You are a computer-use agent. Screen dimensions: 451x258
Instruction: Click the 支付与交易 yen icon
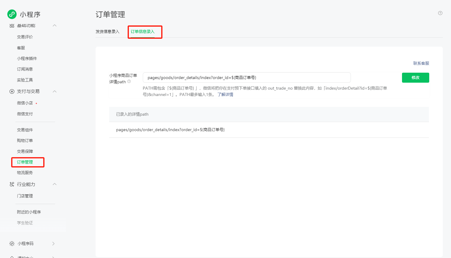pos(12,91)
